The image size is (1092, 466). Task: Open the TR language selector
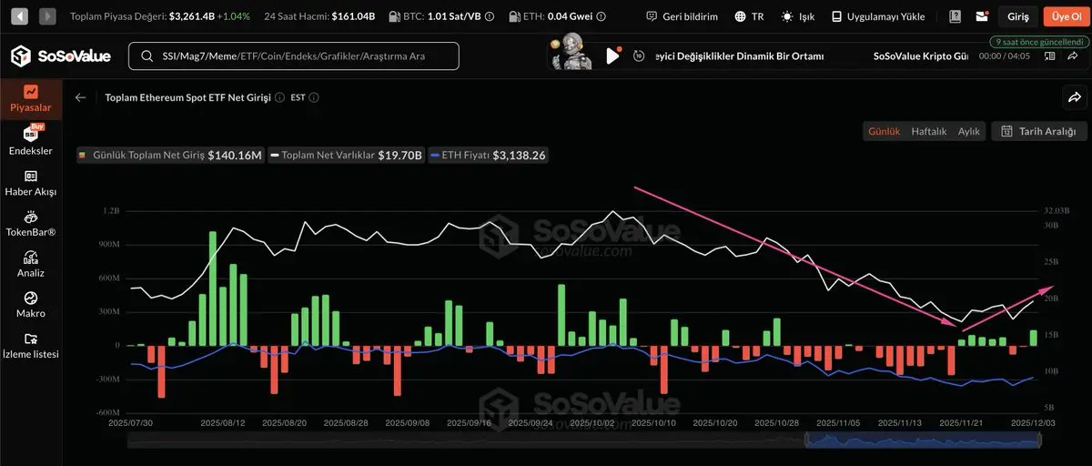749,16
